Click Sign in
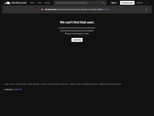The image size is (154, 116). point(114,3)
